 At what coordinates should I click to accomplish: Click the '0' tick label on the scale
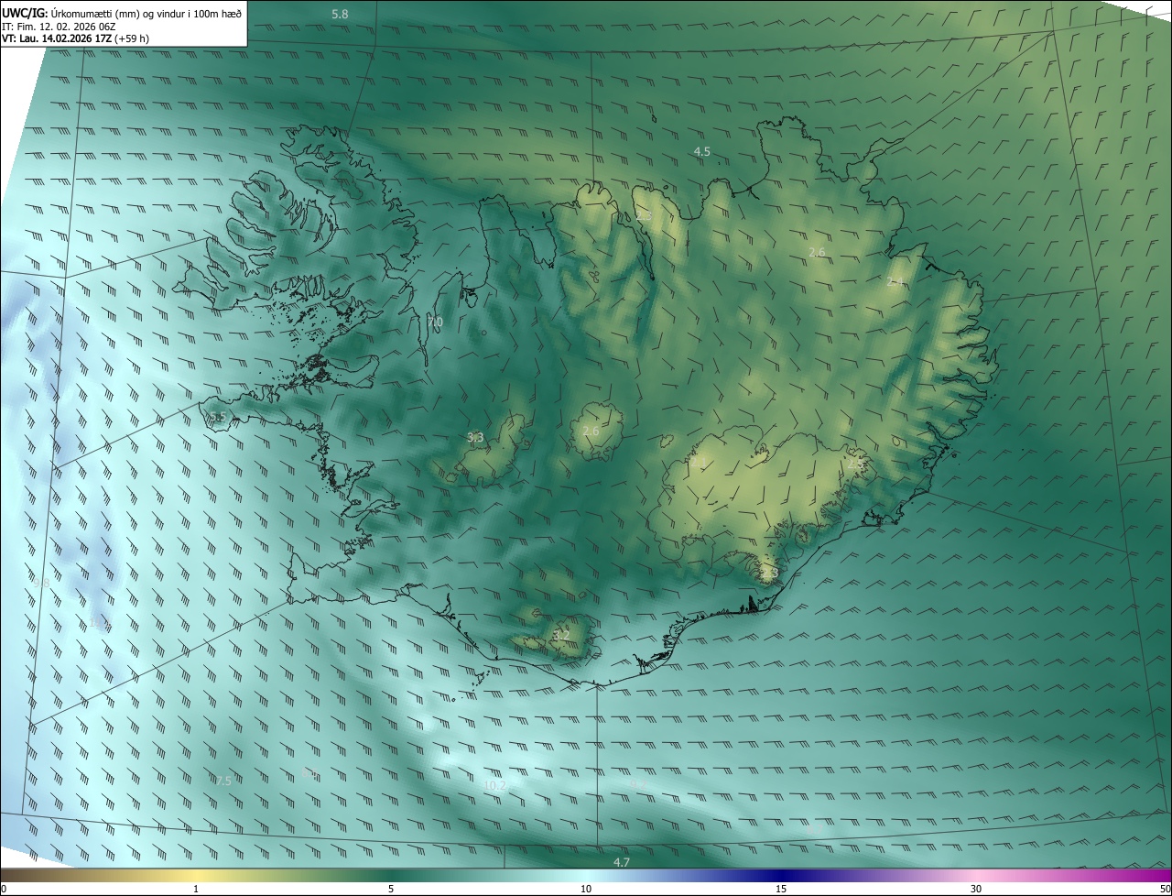click(4, 889)
